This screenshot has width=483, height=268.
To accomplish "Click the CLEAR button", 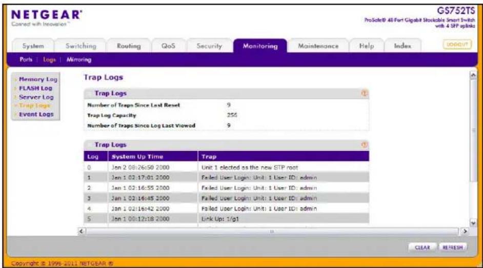I will [422, 248].
